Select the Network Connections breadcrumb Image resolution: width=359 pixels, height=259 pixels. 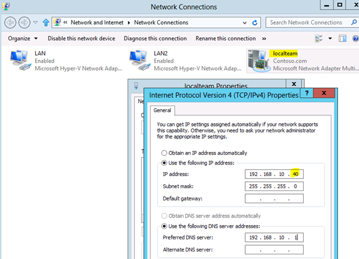click(x=161, y=22)
